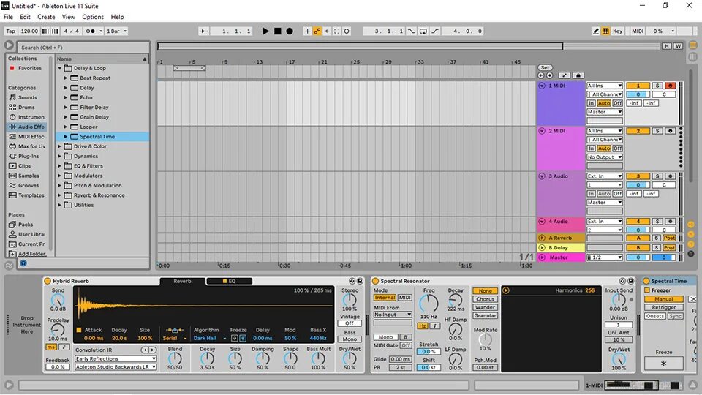This screenshot has height=395, width=702.
Task: Enable Draw Mode pencil icon
Action: click(595, 31)
